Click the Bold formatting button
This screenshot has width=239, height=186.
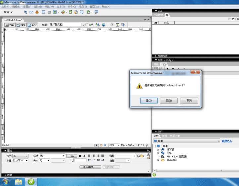point(80,156)
